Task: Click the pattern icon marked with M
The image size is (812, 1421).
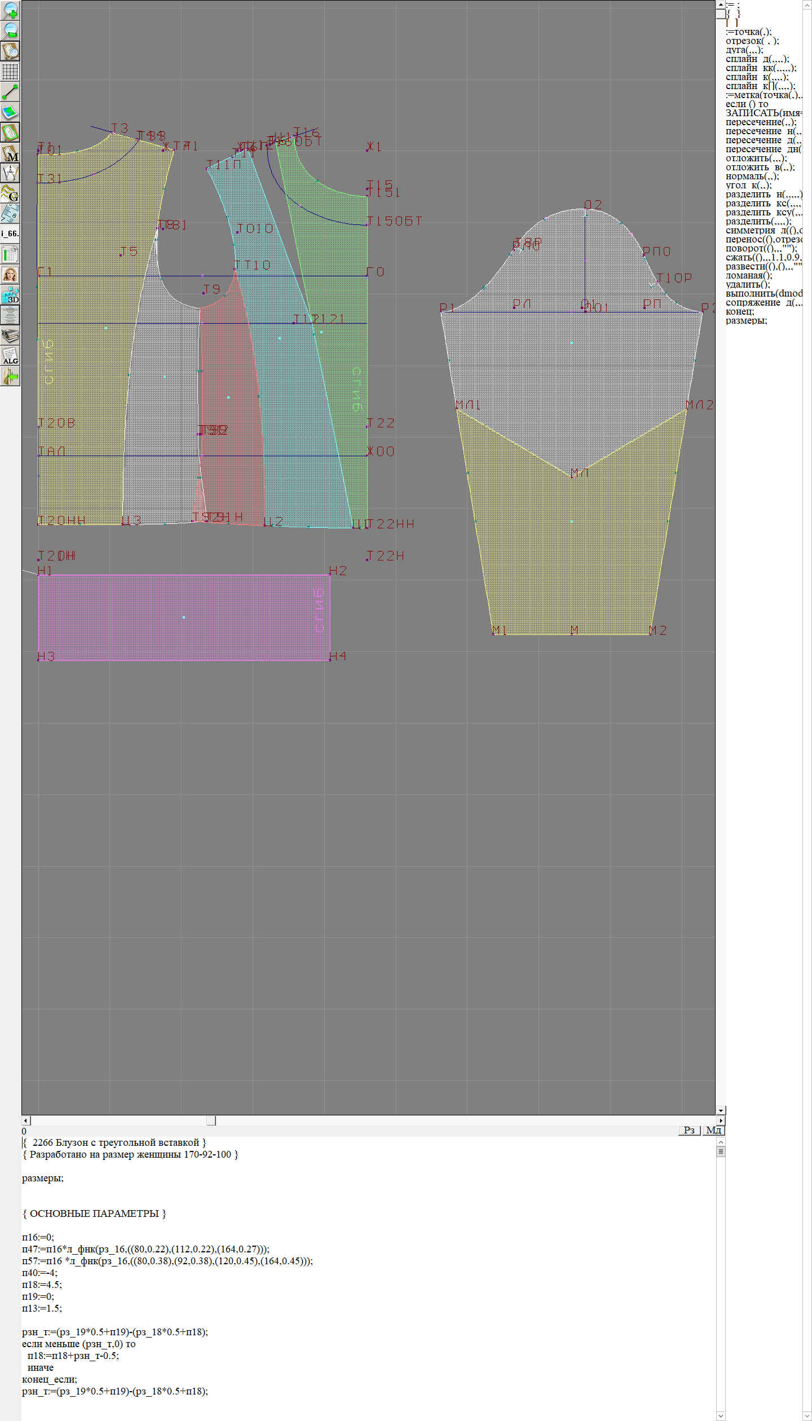Action: pos(10,153)
